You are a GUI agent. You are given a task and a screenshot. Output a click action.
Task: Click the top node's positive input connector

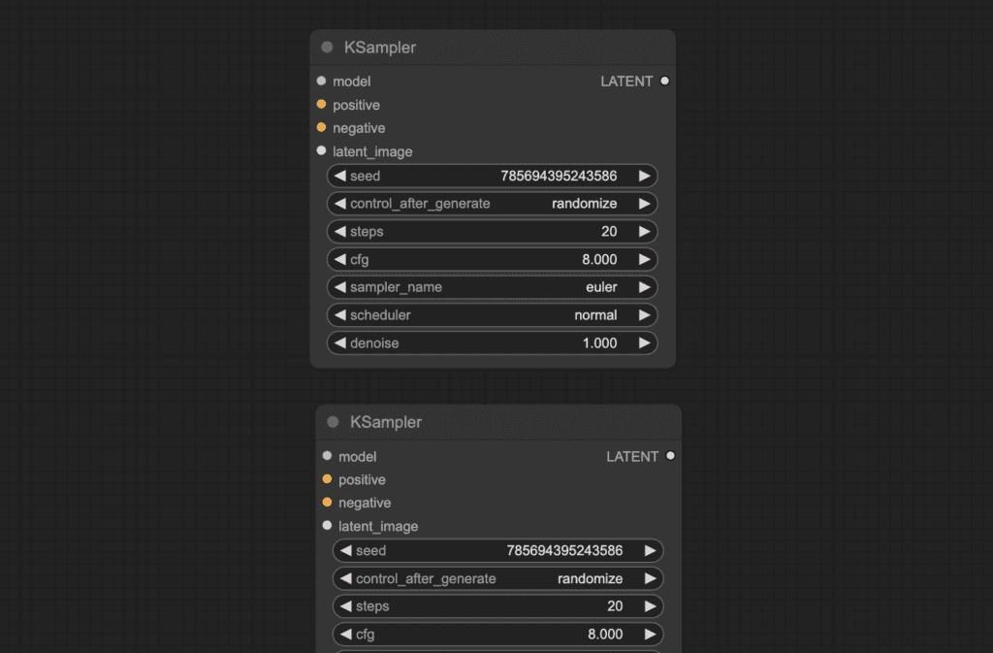pos(322,105)
